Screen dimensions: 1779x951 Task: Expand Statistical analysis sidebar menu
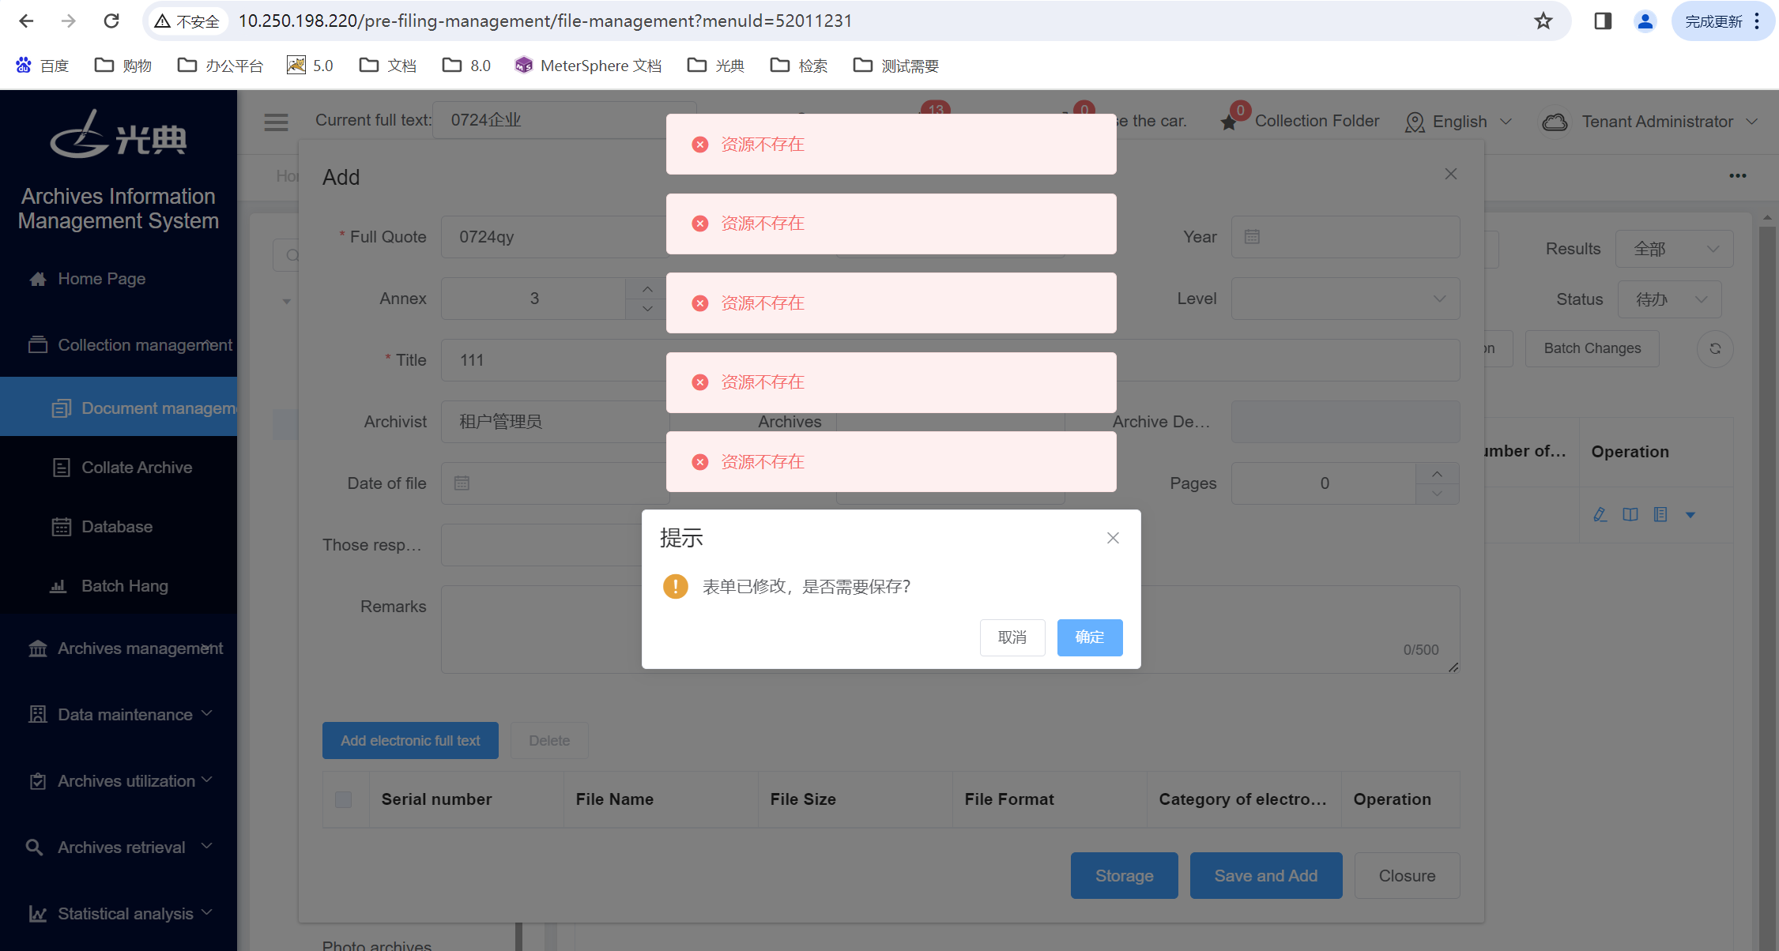point(119,913)
